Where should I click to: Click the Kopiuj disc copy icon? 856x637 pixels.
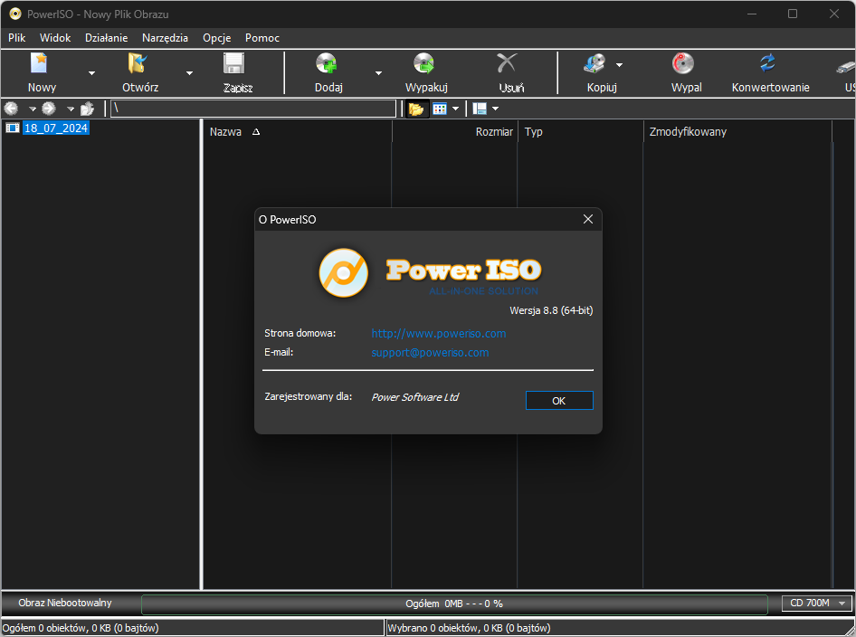pyautogui.click(x=594, y=63)
